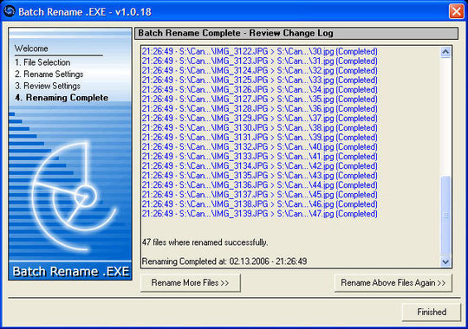The width and height of the screenshot is (468, 329).
Task: Click log entry for IMG_3137.JPG
Action: tap(260, 195)
